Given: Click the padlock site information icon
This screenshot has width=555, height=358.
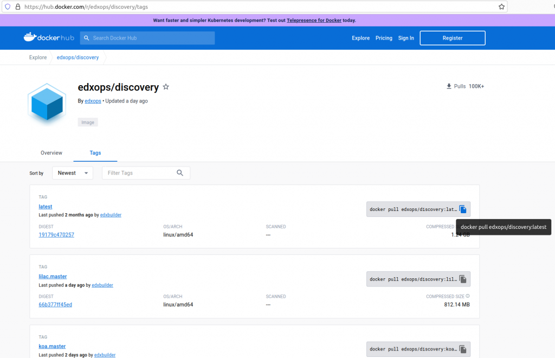Looking at the screenshot, I should (x=18, y=7).
